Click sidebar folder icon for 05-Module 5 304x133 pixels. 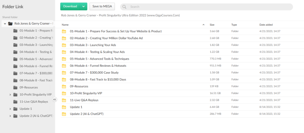point(15,59)
